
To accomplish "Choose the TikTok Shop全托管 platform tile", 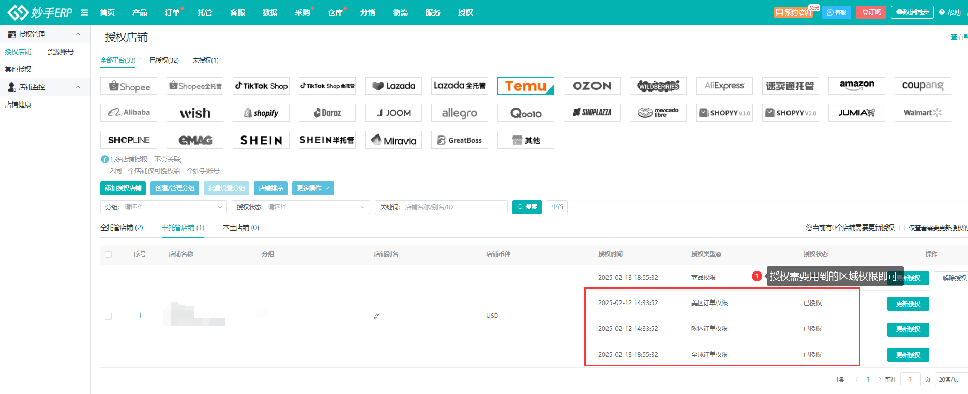I will pyautogui.click(x=327, y=86).
